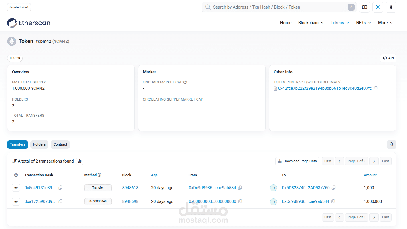This screenshot has height=229, width=407.
Task: Copy From address in Transfer row
Action: [x=240, y=188]
